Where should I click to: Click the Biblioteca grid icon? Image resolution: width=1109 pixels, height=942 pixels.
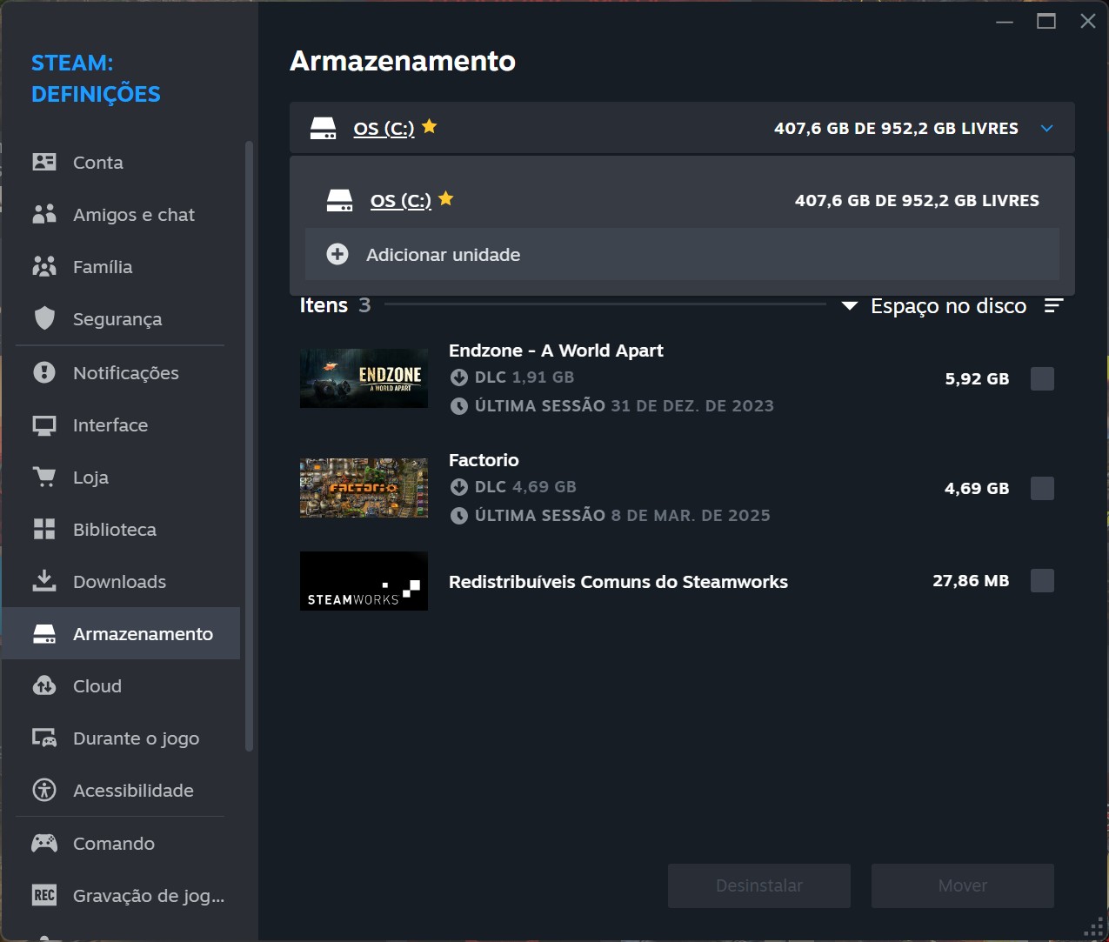43,529
